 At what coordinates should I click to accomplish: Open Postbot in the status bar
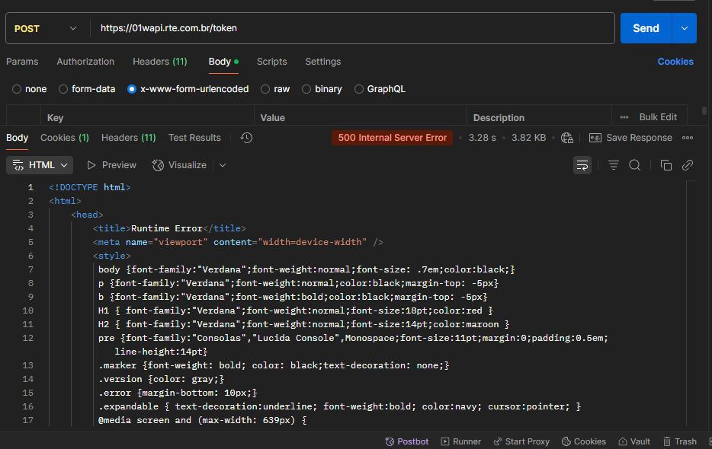(407, 441)
